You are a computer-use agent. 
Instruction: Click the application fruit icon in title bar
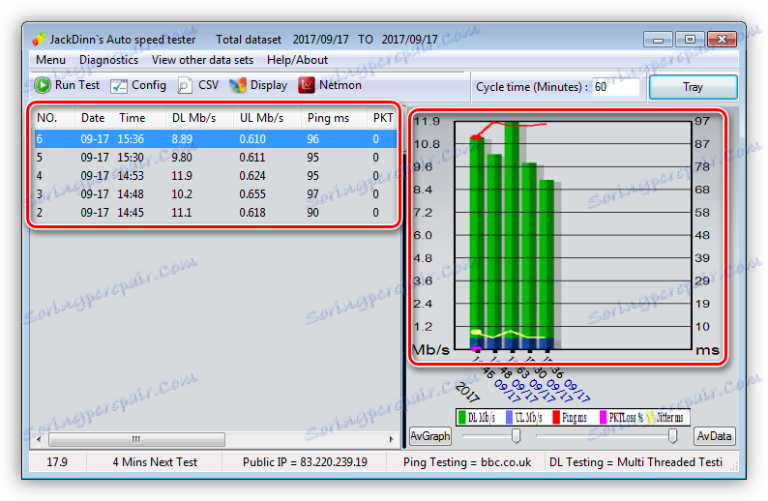coord(39,40)
